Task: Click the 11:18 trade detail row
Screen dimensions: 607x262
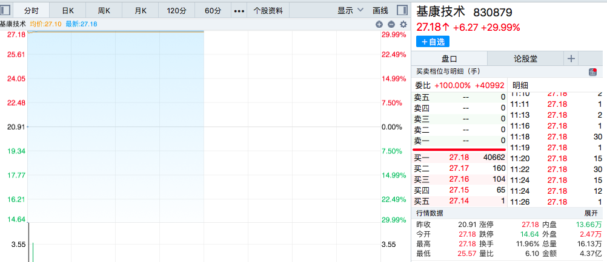Action: [556, 136]
